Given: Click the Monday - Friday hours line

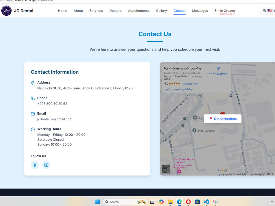Looking at the screenshot, I should click(61, 135).
